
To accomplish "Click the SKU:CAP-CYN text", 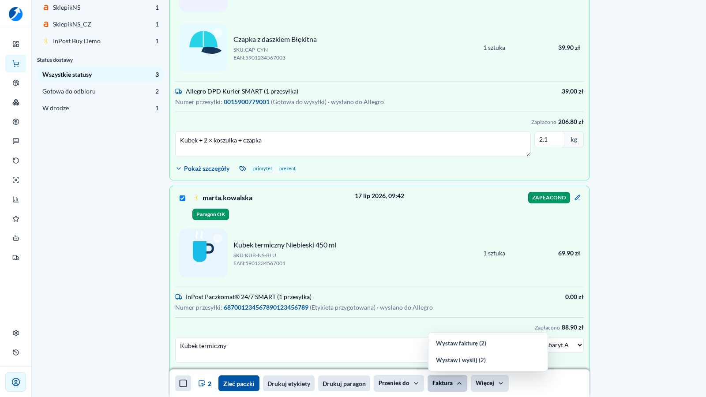I will click(x=251, y=50).
